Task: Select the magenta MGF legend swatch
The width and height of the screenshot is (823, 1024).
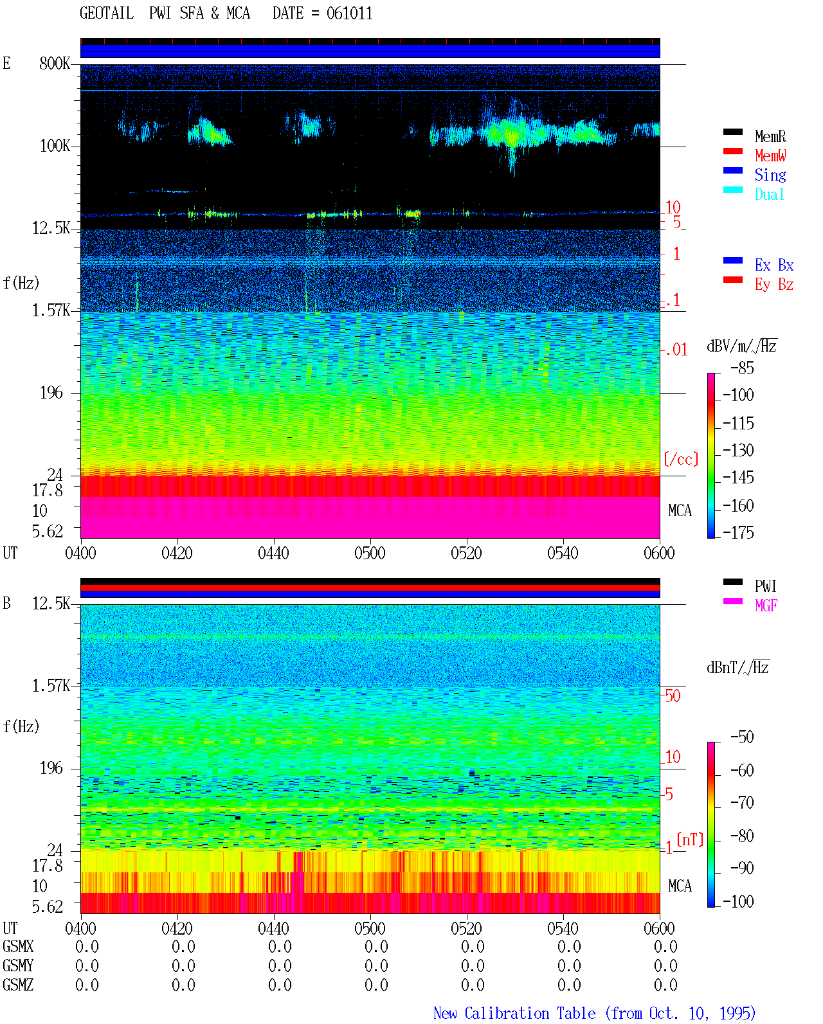Action: tap(733, 601)
